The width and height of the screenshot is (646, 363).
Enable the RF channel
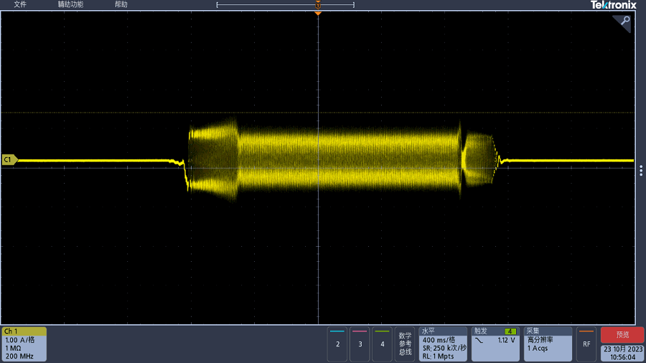click(x=586, y=344)
